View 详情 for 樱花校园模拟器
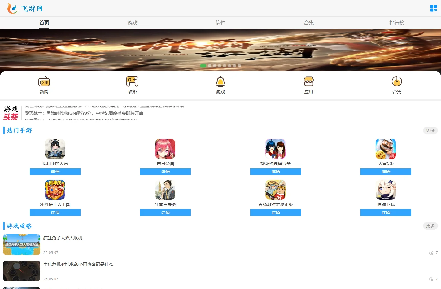This screenshot has height=289, width=441. 276,172
